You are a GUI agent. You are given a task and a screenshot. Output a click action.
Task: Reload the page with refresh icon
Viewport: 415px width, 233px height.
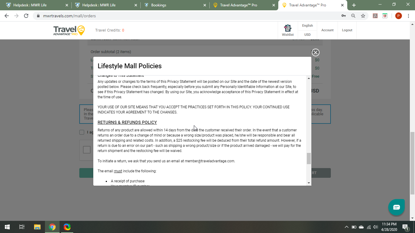[26, 16]
